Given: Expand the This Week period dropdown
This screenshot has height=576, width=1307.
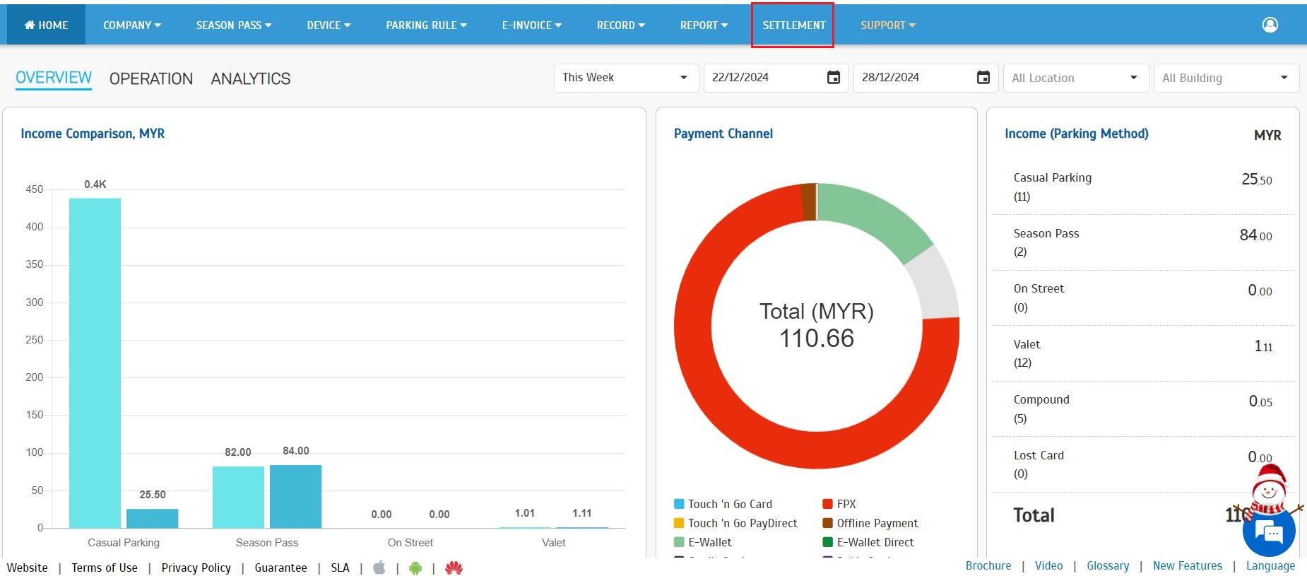Looking at the screenshot, I should (625, 78).
